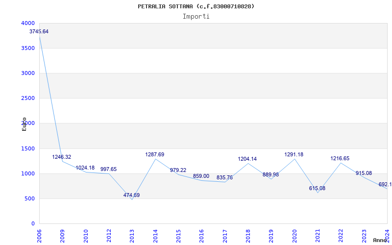The height and width of the screenshot is (245, 392).
Task: Click the 859.00 value label
Action: coord(201,176)
